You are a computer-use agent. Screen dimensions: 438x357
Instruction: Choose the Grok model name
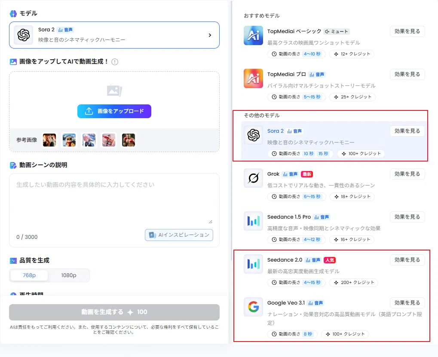(x=273, y=174)
